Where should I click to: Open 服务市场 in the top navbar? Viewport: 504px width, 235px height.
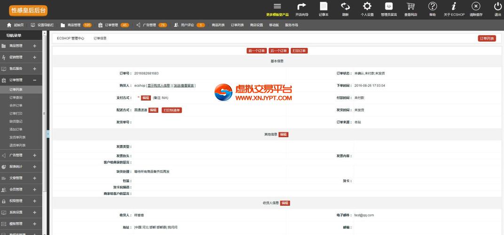click(291, 25)
